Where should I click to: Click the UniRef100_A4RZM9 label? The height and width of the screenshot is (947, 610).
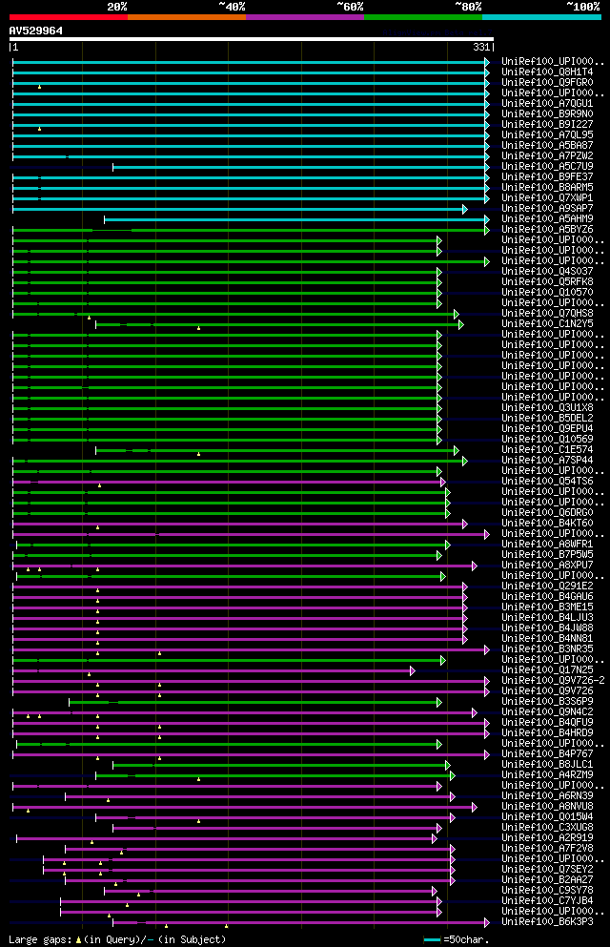tap(547, 775)
